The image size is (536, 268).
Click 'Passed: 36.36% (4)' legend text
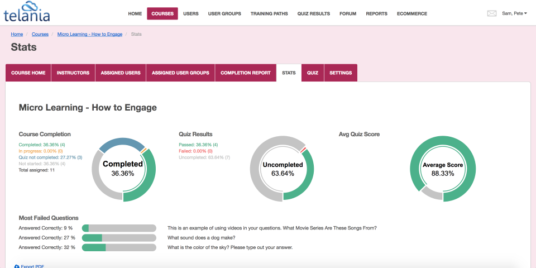pyautogui.click(x=198, y=145)
